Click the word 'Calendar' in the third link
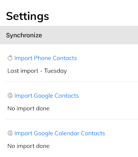 point(67,133)
